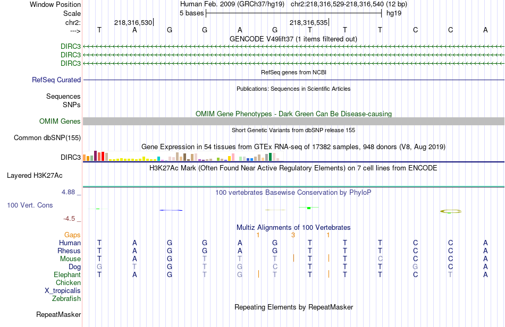Click the orange 'Gaps' row label
The image size is (505, 327).
(72, 235)
